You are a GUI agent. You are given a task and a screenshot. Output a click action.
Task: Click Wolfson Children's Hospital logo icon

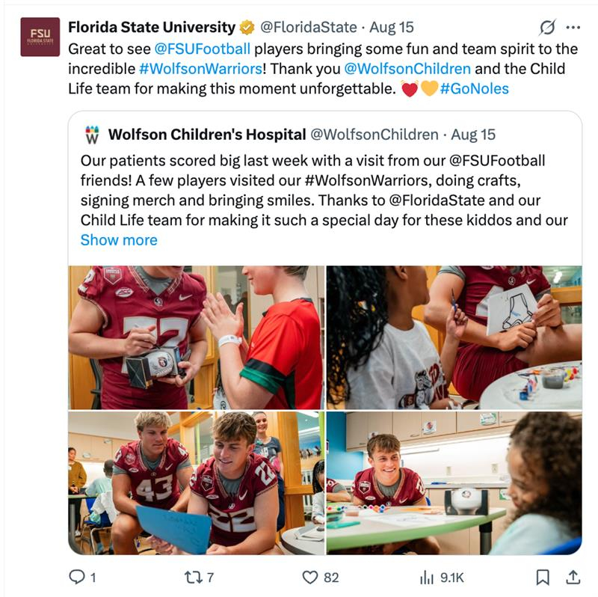pos(92,135)
